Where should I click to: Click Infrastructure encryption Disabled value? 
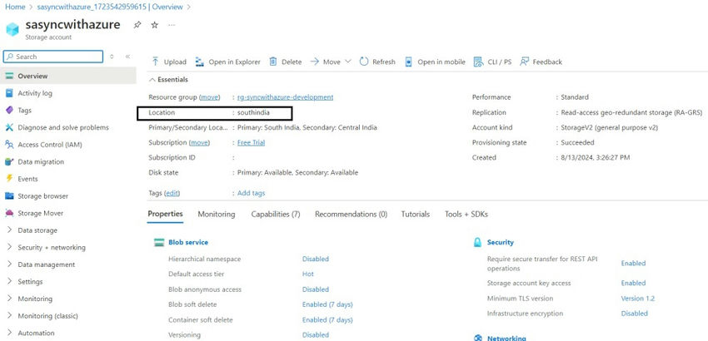[x=635, y=313]
